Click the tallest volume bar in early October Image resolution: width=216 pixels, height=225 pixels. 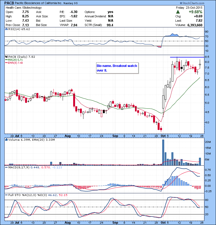(163, 153)
